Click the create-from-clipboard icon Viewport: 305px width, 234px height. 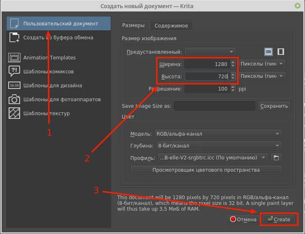(14, 37)
